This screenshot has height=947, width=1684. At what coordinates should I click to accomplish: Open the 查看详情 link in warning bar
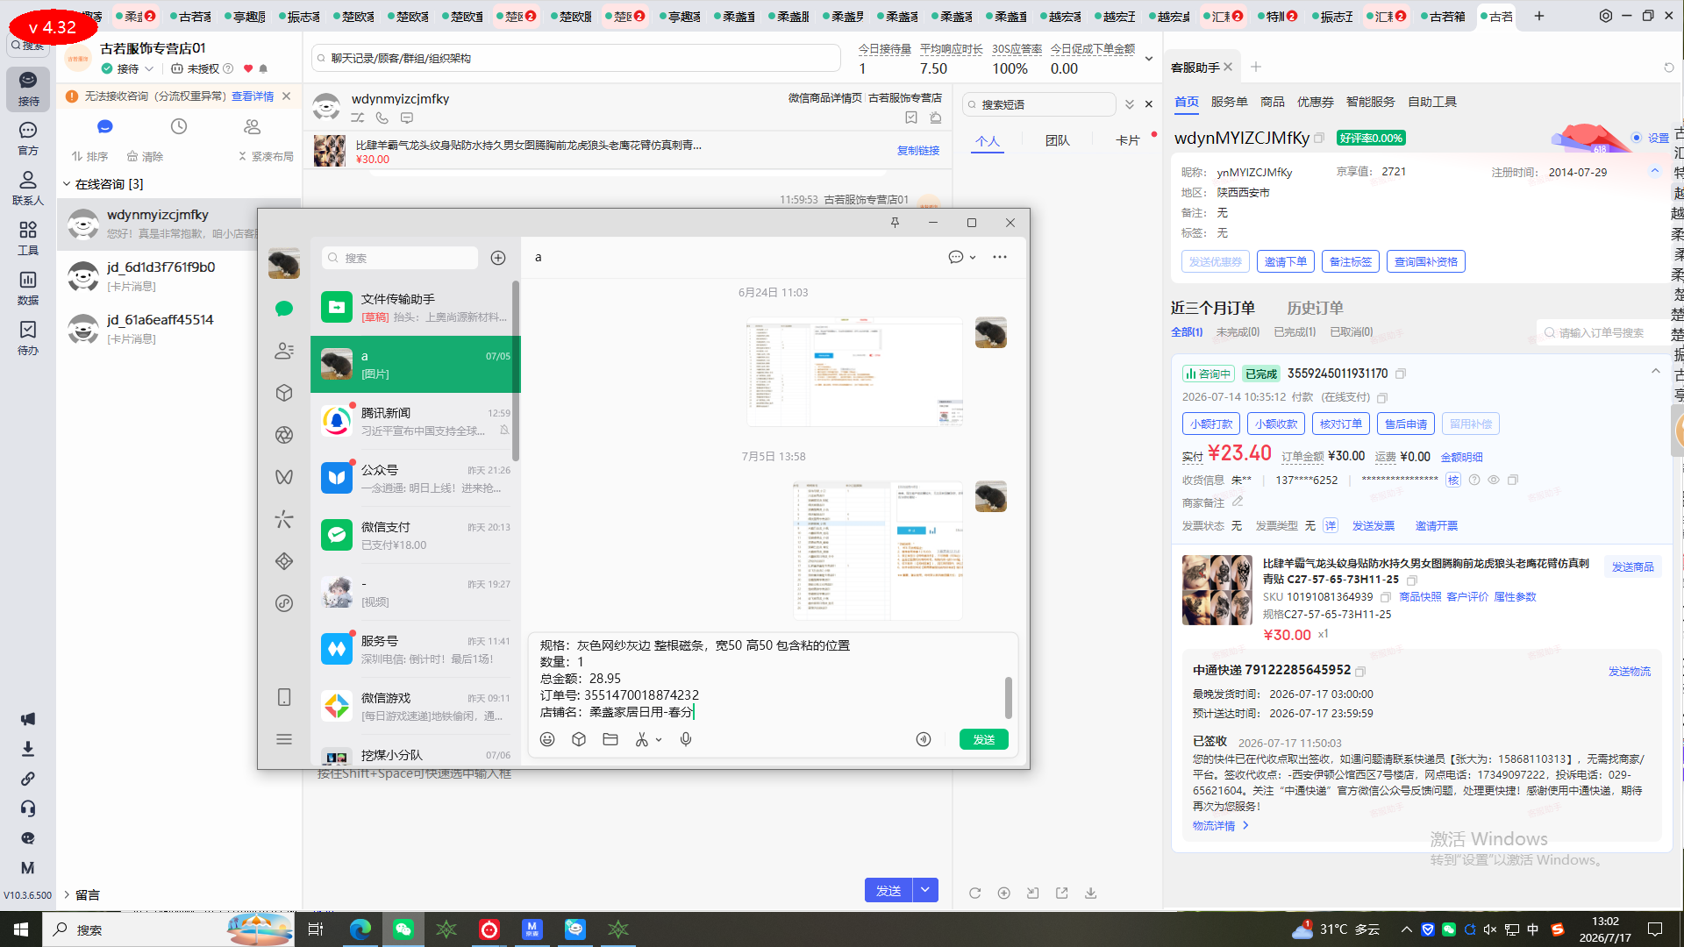[x=253, y=96]
